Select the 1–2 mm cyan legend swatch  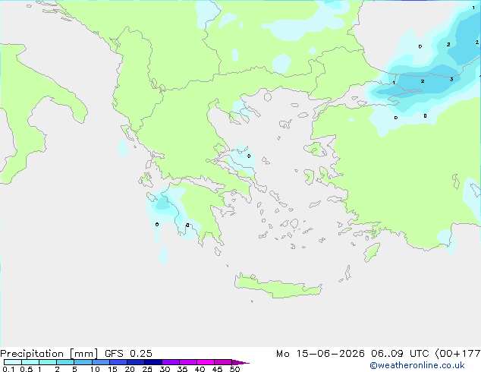point(48,362)
